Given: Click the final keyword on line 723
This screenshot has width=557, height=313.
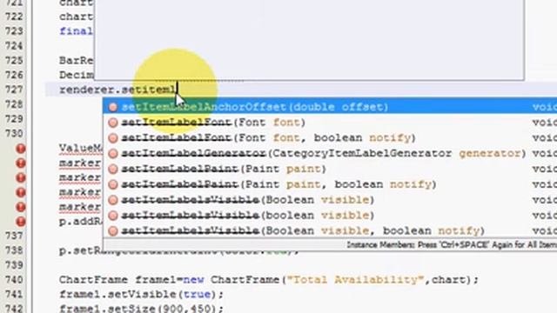Looking at the screenshot, I should (76, 31).
